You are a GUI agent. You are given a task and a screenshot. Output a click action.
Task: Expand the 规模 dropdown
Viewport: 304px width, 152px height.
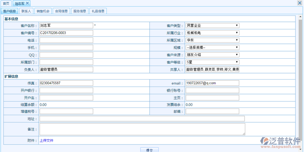coord(212,48)
